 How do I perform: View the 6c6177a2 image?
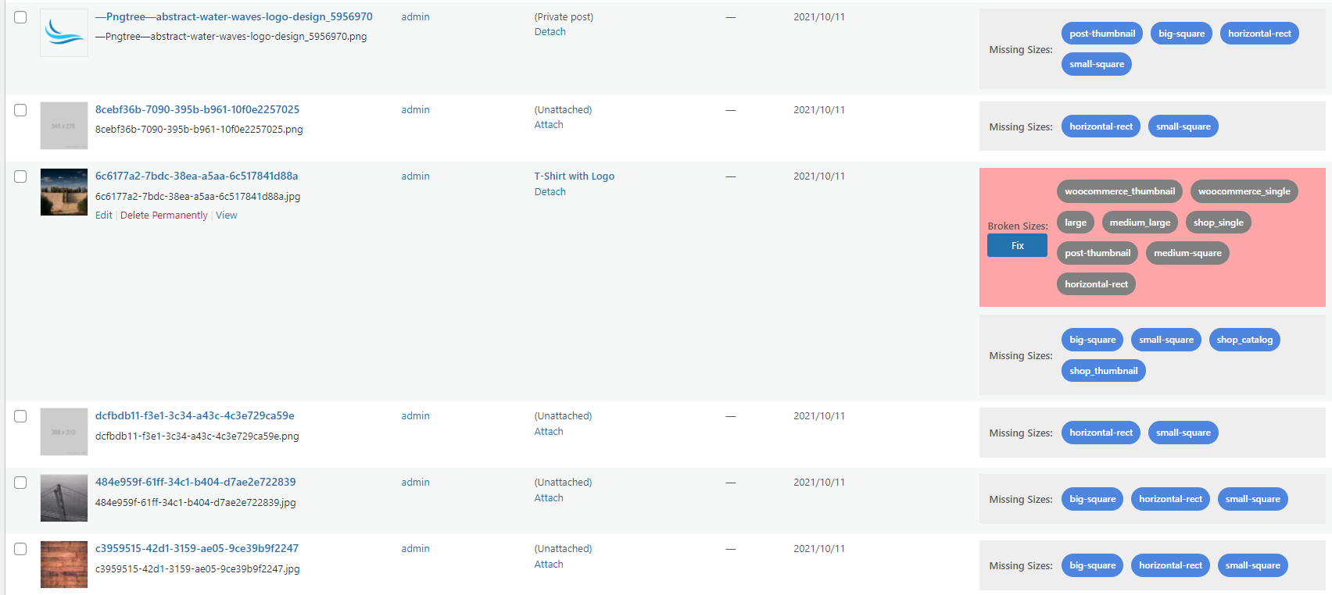click(x=226, y=215)
